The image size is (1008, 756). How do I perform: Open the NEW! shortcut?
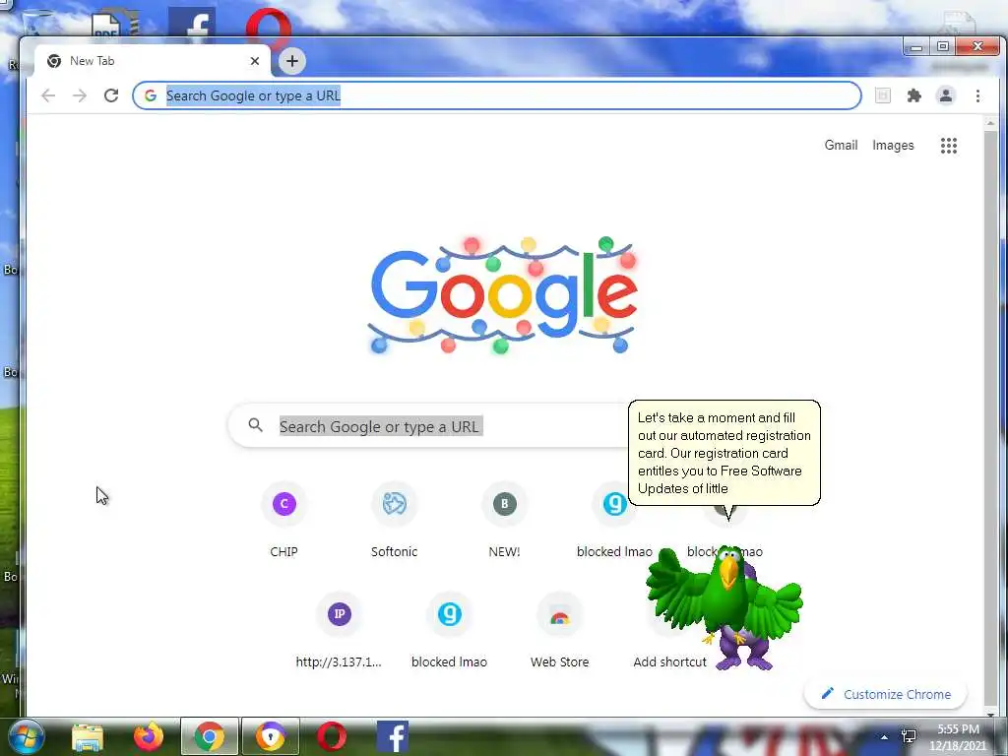[505, 520]
